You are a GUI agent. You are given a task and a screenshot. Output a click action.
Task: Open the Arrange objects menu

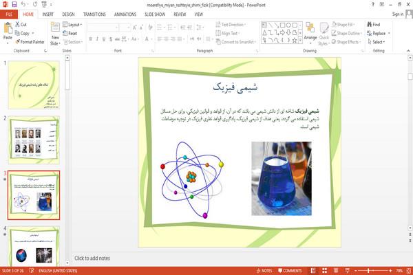pyautogui.click(x=310, y=34)
